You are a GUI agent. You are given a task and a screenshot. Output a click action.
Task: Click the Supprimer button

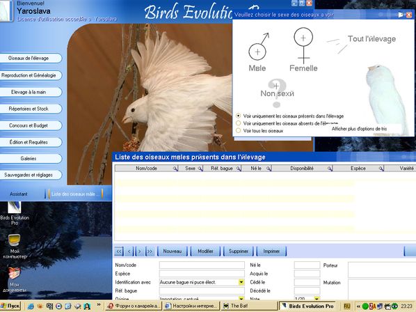pos(239,251)
